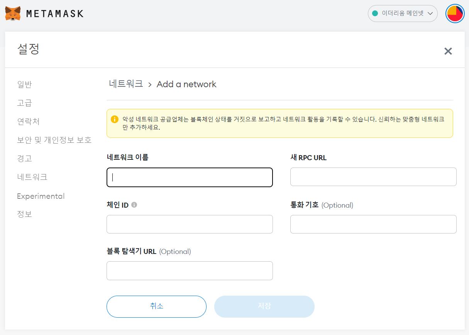Open the 이더리움 메인넷 network dropdown
Screen dimensions: 469x335
click(x=403, y=13)
